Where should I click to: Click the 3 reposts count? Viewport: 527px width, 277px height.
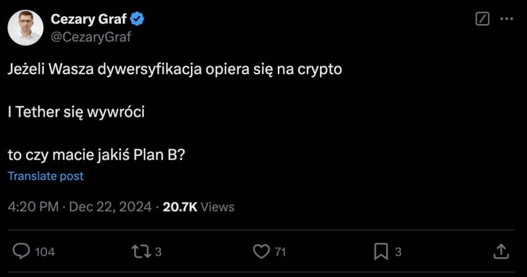pos(158,252)
